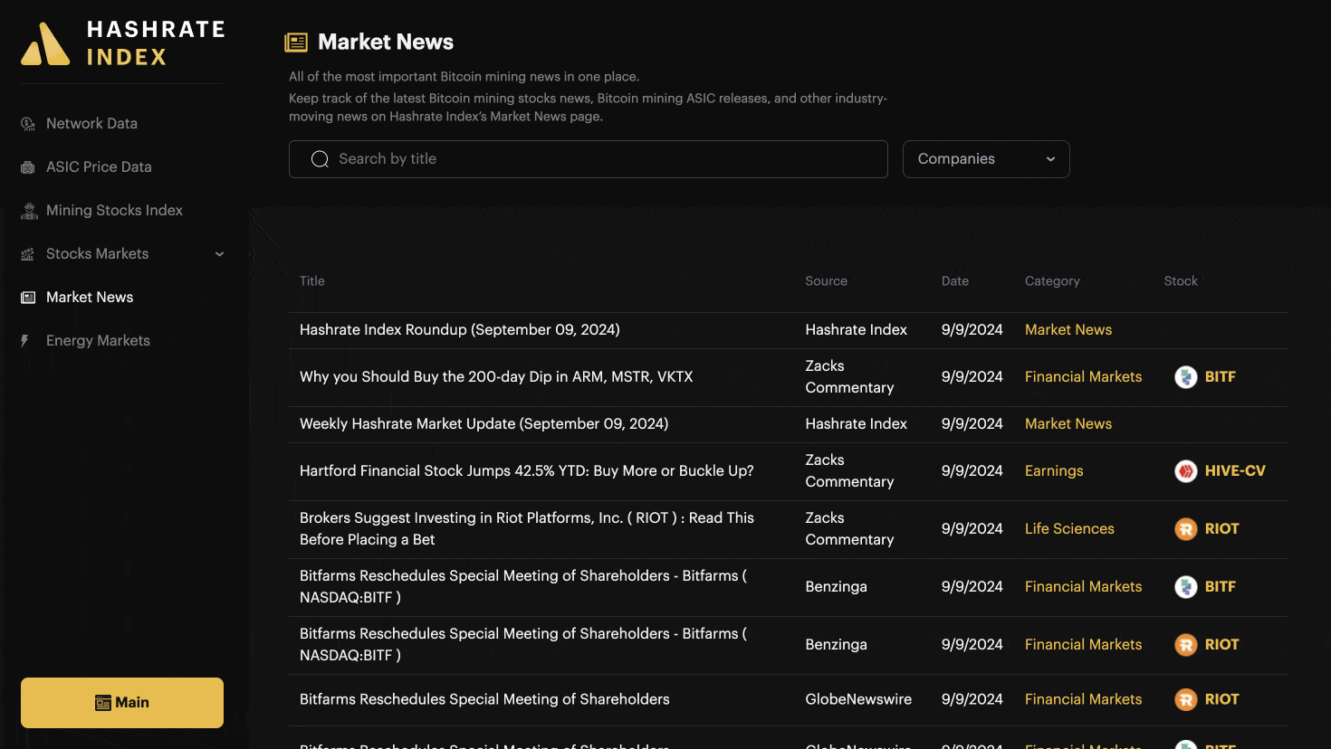Go to ASIC Price Data
This screenshot has width=1331, height=749.
click(x=99, y=167)
